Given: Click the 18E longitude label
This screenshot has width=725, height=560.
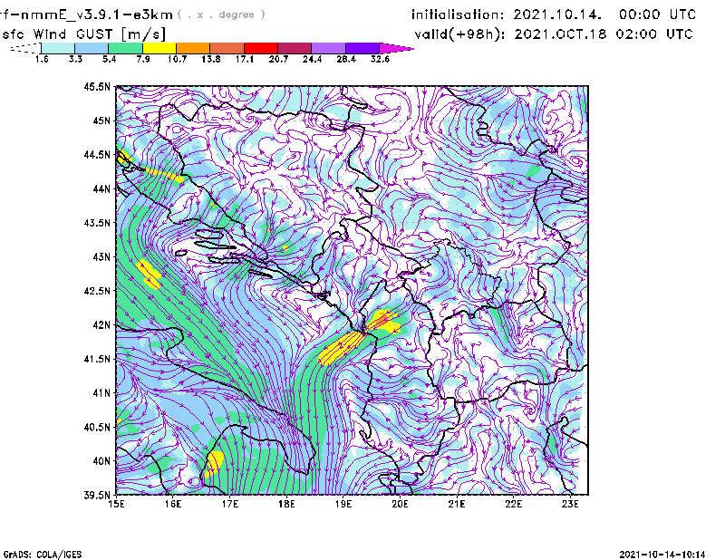Looking at the screenshot, I should point(286,504).
